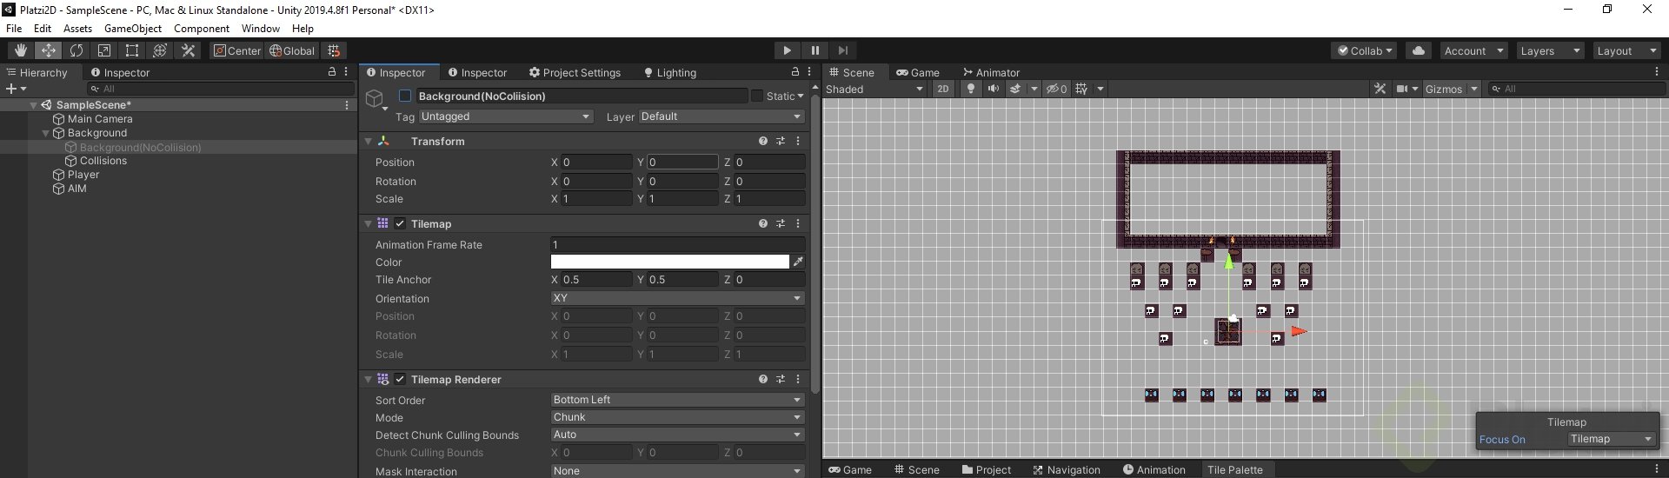Open scene view tools settings icon

[1380, 89]
